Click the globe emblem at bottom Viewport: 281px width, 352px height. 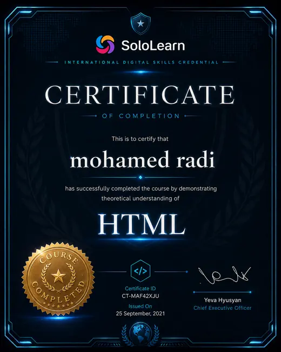pos(140,333)
